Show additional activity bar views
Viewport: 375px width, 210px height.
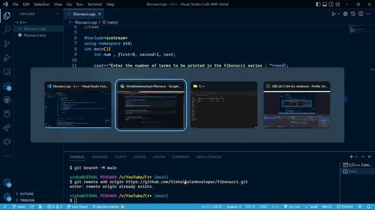tap(7, 156)
